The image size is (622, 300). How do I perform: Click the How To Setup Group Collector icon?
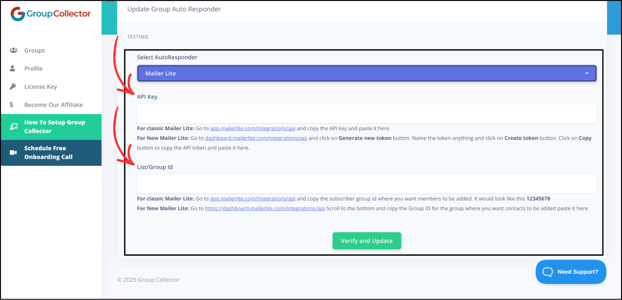point(13,126)
